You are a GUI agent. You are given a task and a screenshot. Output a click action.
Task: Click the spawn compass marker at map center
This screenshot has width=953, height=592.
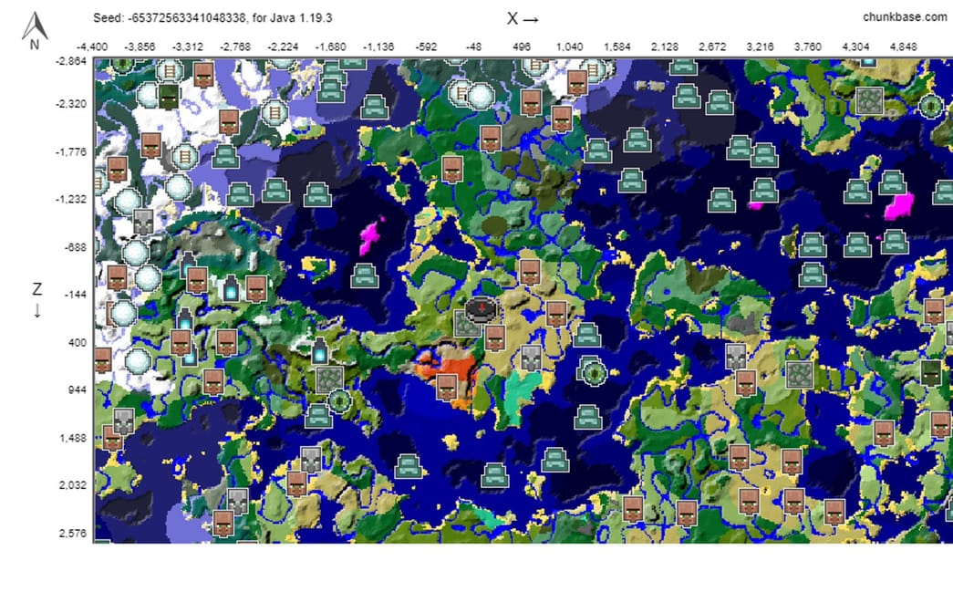click(480, 309)
